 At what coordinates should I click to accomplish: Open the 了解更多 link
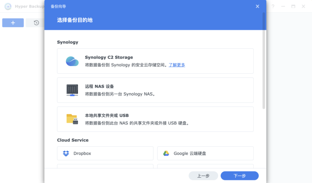pyautogui.click(x=177, y=65)
